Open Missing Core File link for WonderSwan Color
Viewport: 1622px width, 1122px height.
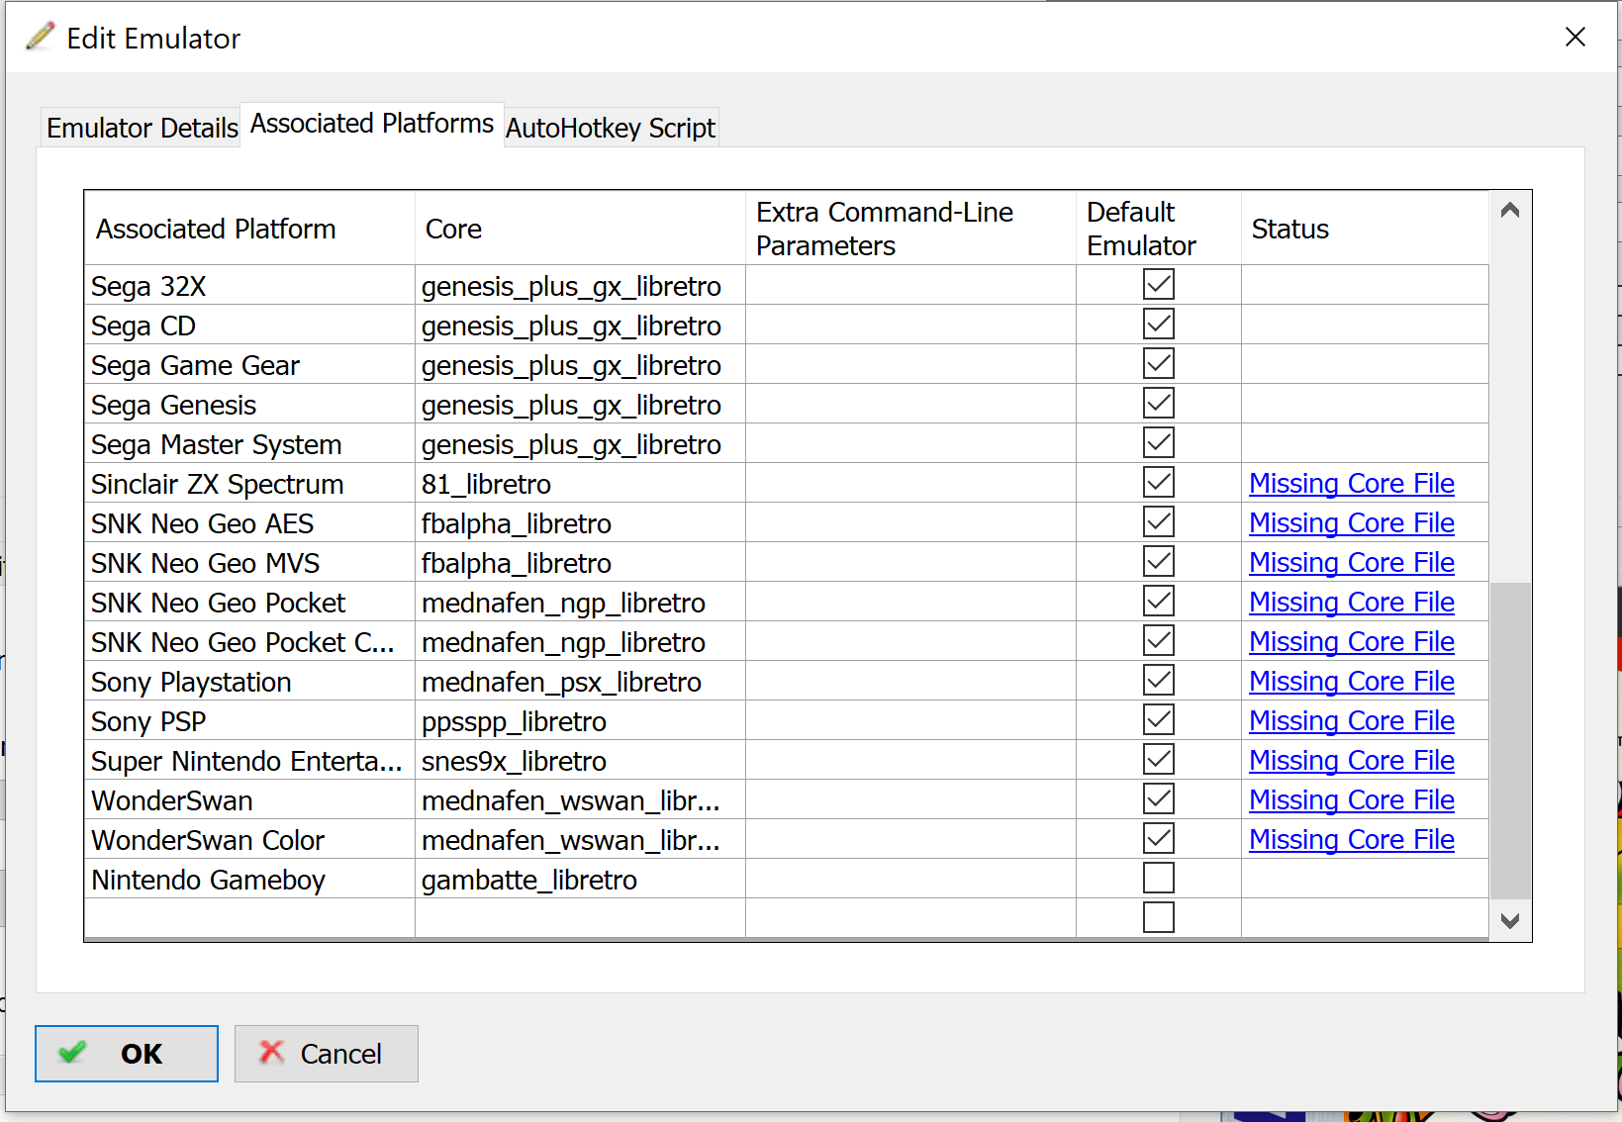coord(1352,840)
